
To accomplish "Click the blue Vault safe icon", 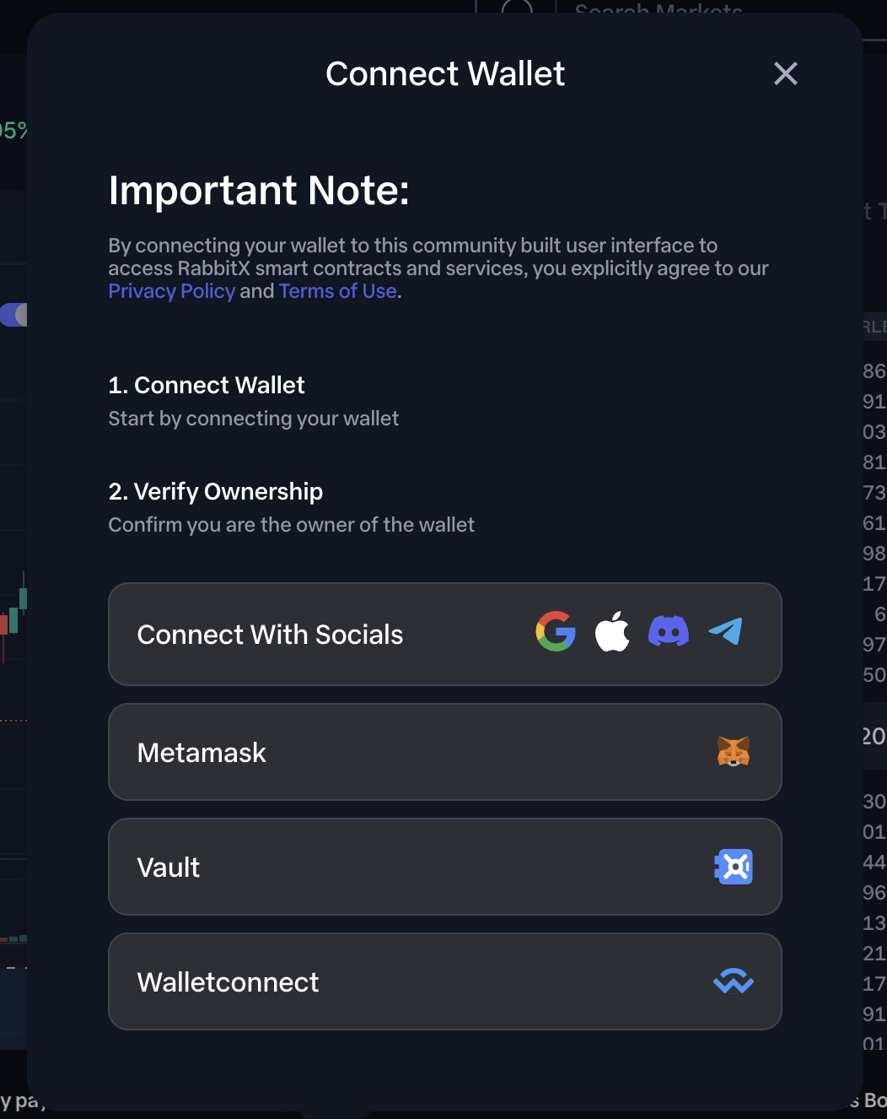I will pos(733,867).
